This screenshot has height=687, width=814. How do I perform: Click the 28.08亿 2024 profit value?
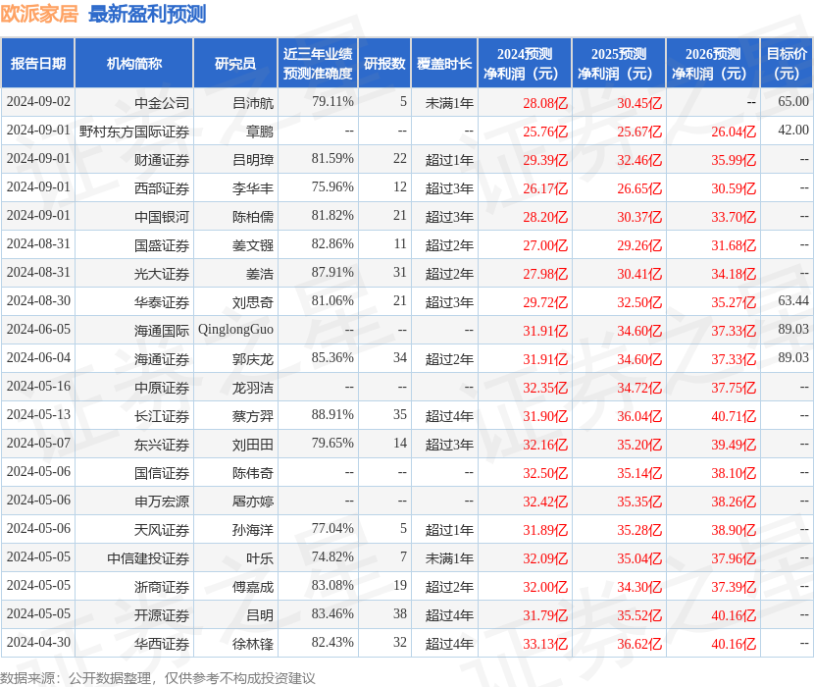tap(545, 103)
